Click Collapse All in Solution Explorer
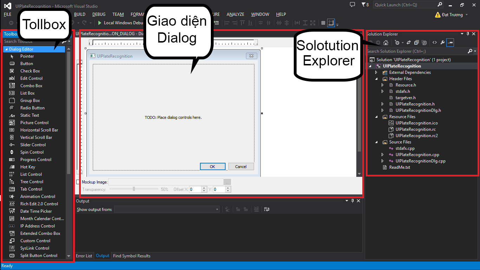The width and height of the screenshot is (480, 270). coord(416,43)
